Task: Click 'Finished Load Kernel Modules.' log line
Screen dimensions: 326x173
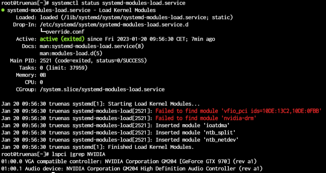Action: coord(98,147)
